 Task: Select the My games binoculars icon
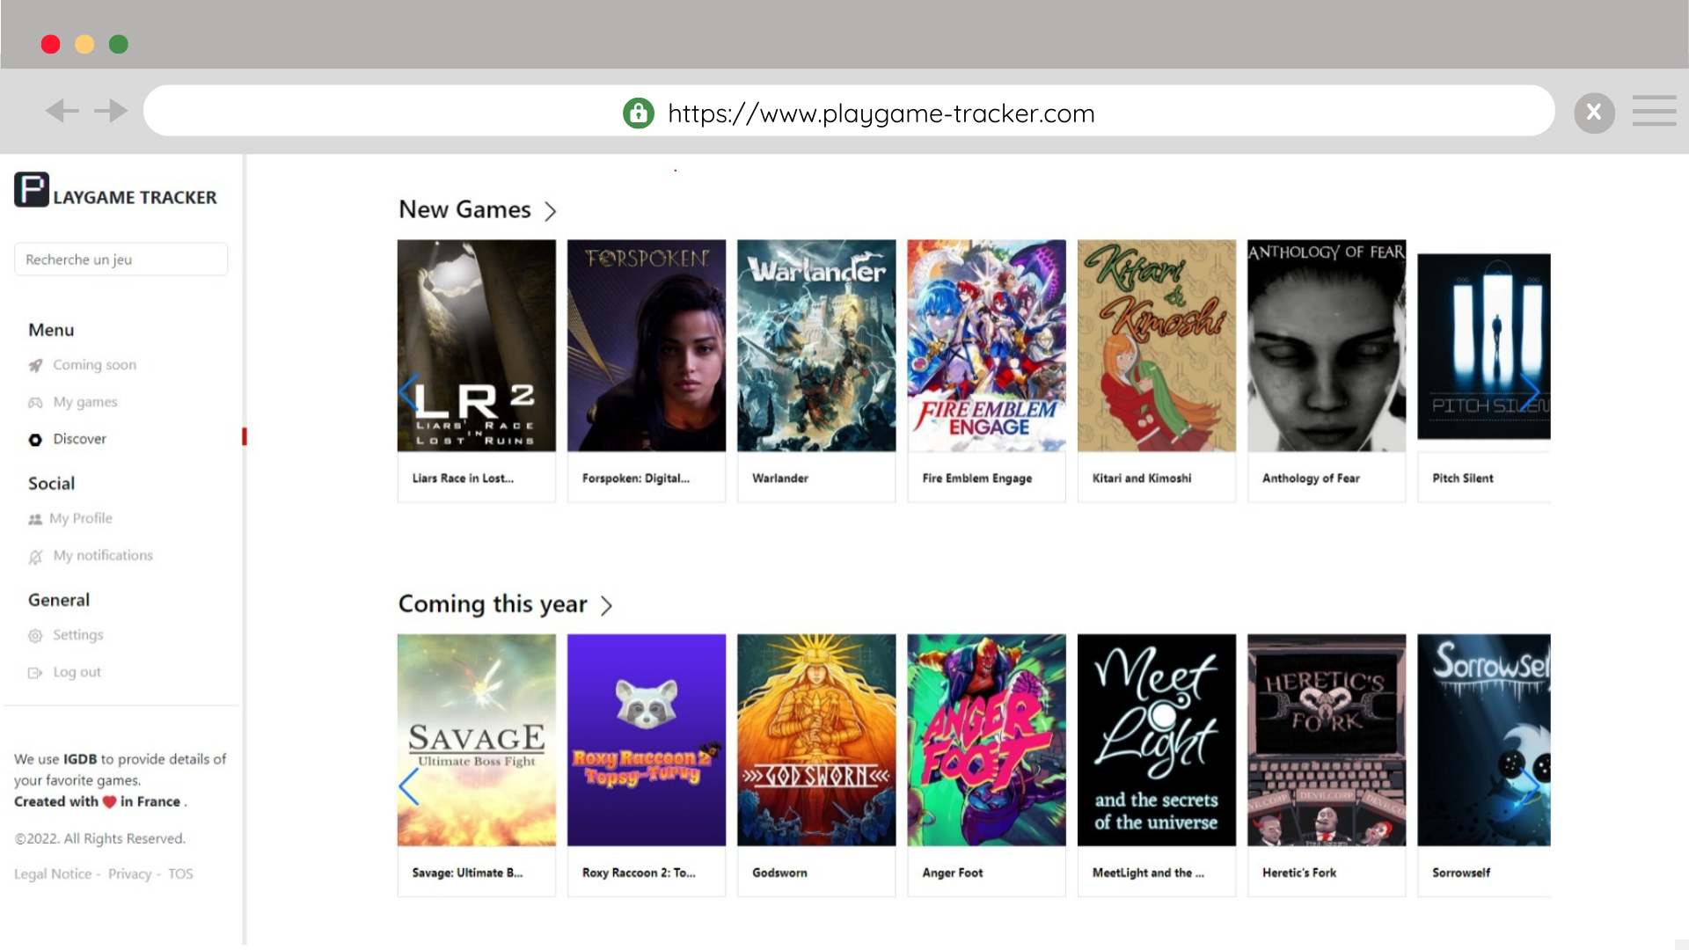[35, 402]
